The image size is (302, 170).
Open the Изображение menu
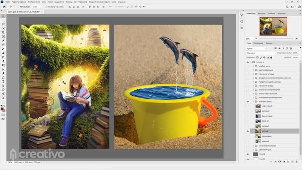(x=34, y=2)
